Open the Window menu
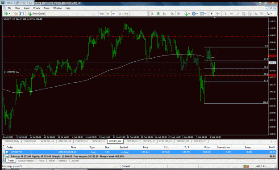The image size is (279, 170). click(x=58, y=8)
